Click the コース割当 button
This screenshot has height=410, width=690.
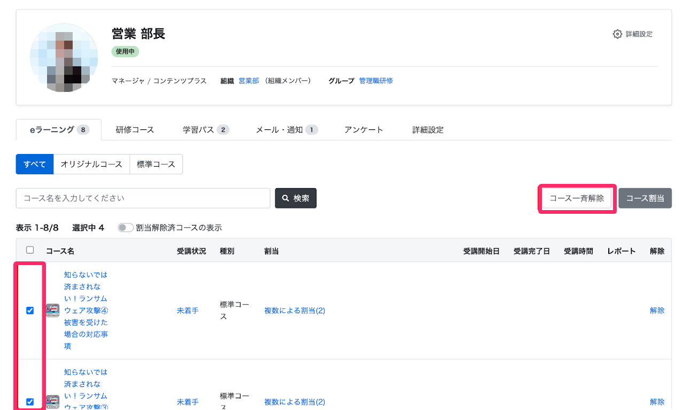point(645,198)
